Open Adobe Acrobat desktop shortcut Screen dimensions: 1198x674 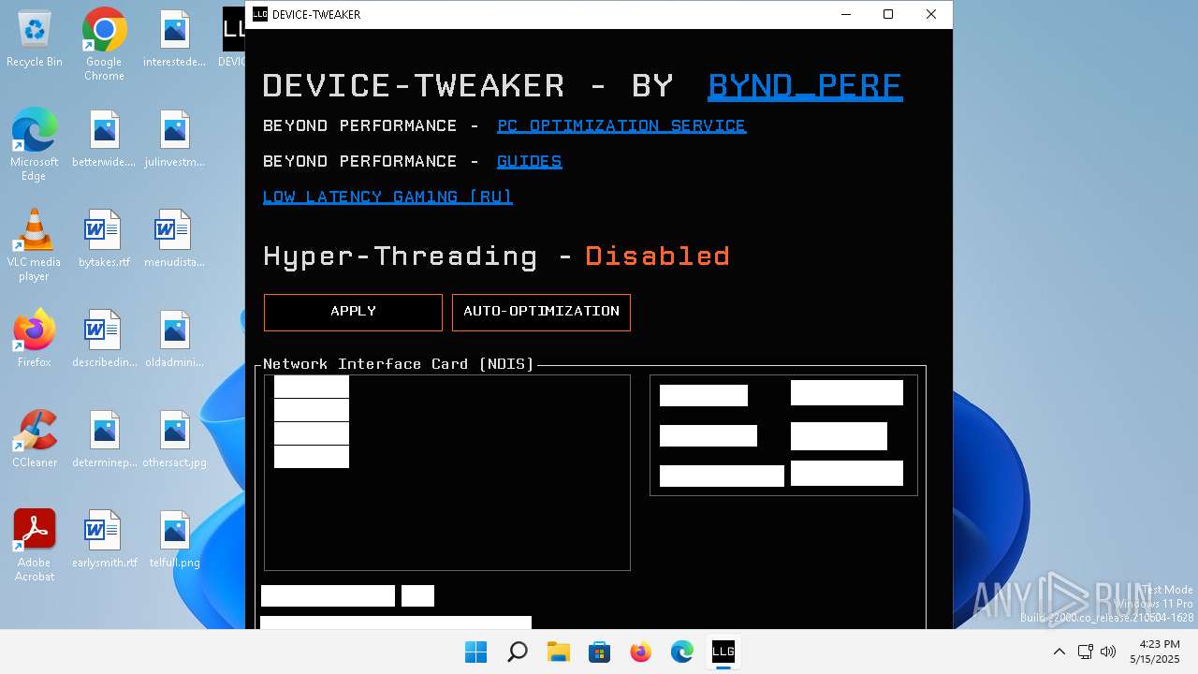(x=35, y=546)
